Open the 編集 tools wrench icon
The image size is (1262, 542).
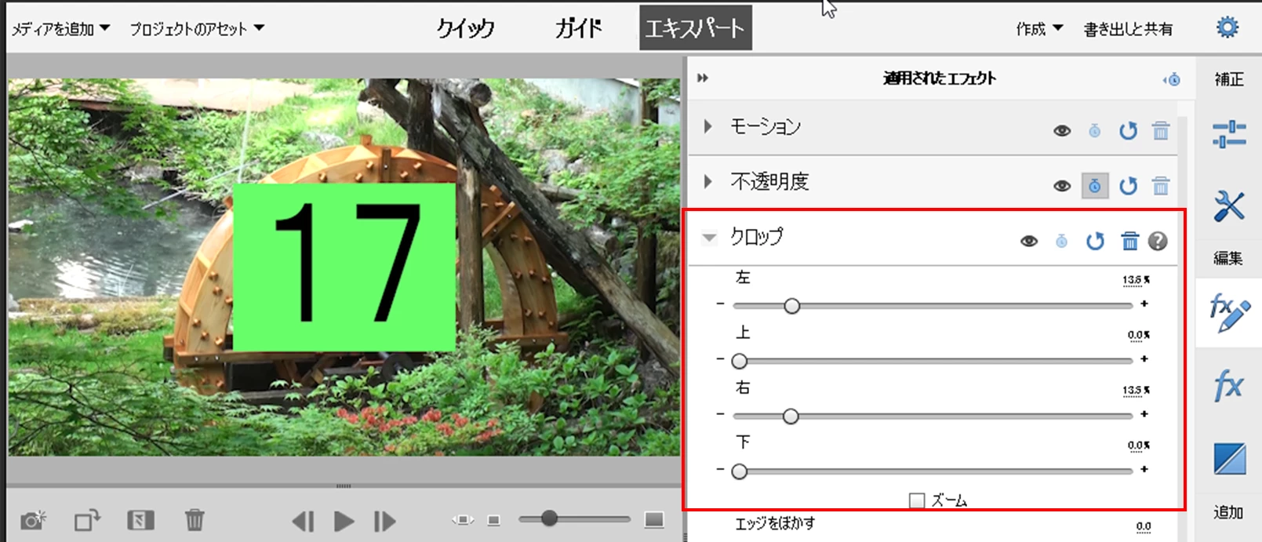click(1229, 206)
